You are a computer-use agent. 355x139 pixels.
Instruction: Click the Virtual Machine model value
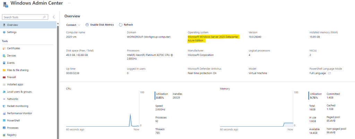pos(258,73)
